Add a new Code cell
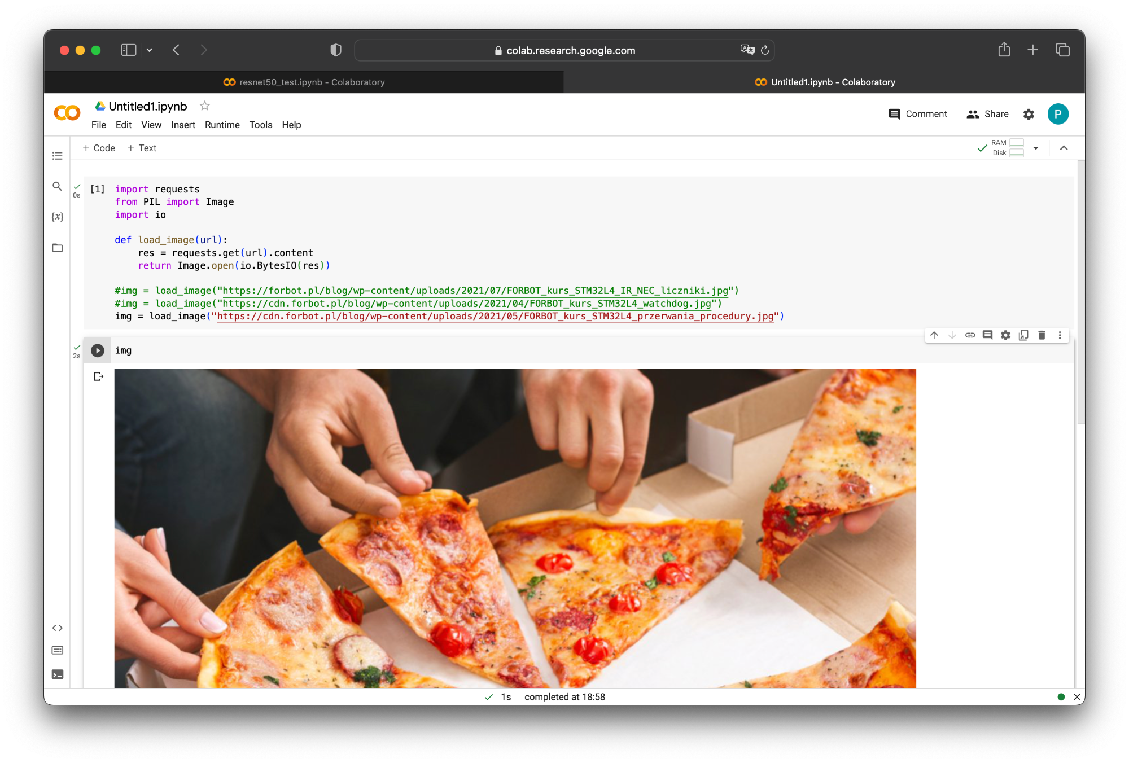Screen dimensions: 1129x763 tap(99, 148)
